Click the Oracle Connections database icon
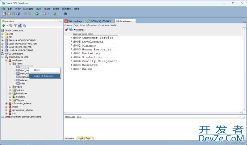This screenshot has width=247, height=145. (2, 30)
